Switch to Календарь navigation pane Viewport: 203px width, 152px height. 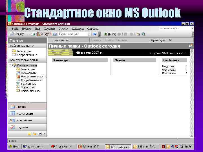point(27,113)
